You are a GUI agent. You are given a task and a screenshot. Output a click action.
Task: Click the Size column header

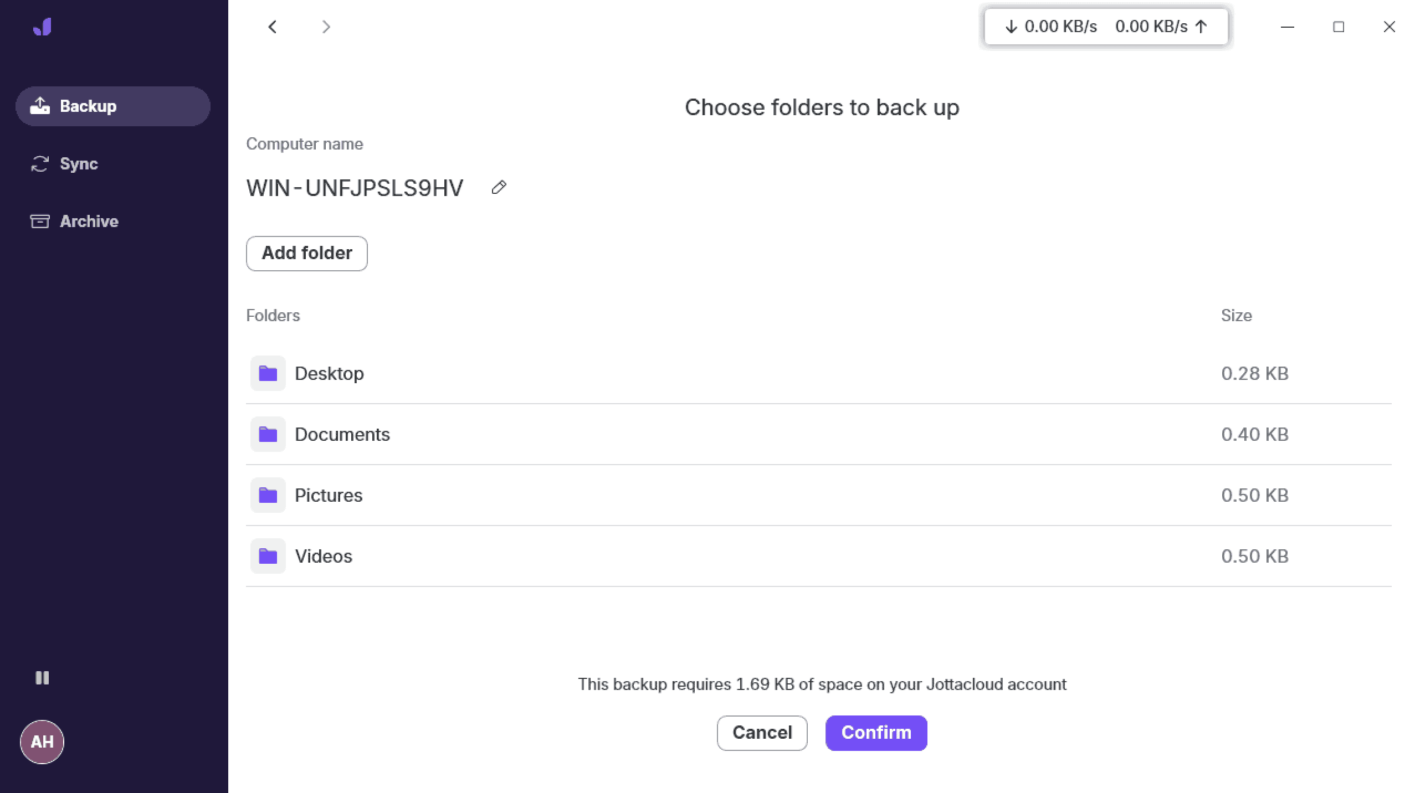[x=1236, y=316]
